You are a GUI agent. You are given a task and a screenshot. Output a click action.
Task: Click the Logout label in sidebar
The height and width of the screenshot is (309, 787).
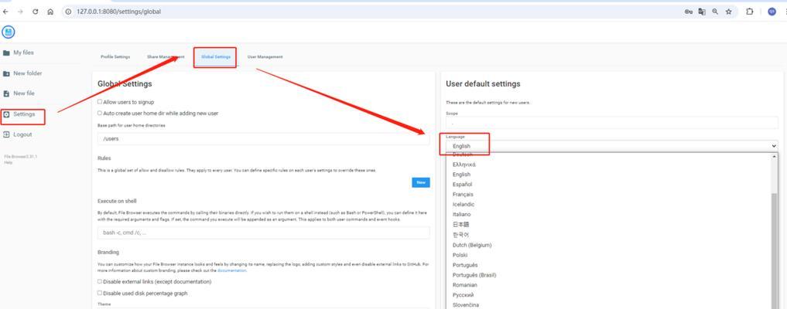[x=22, y=134]
